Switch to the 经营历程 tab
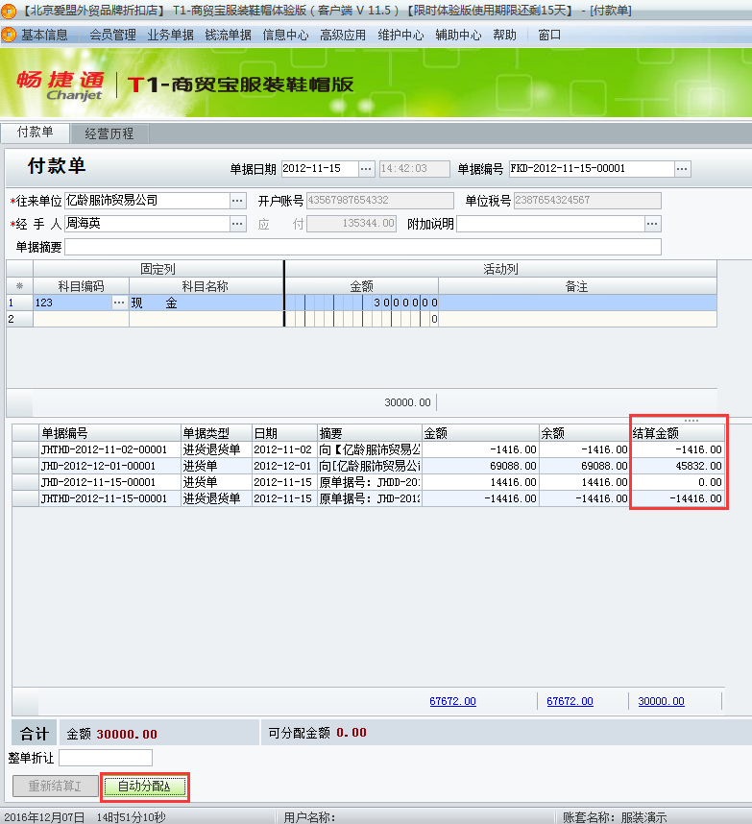 point(109,133)
